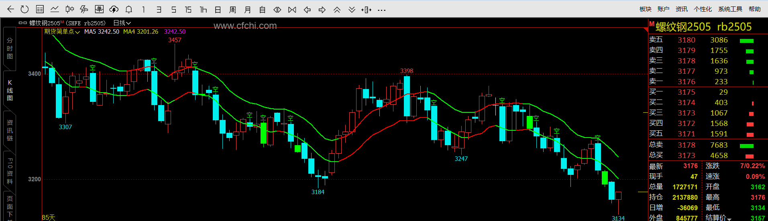Click the outward-pointing triangles icon
The height and width of the screenshot is (221, 768).
coord(277,9)
